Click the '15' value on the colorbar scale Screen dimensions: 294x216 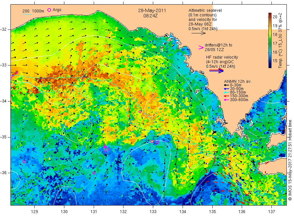[x=275, y=61]
